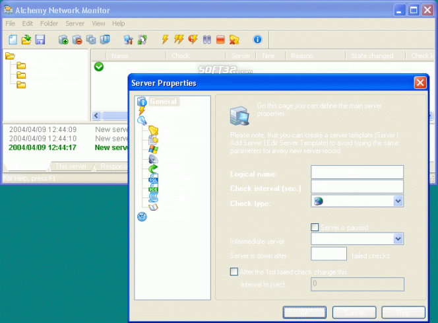This screenshot has height=323, width=438.
Task: Select the first subfolder in main window tree
Action: pos(21,65)
